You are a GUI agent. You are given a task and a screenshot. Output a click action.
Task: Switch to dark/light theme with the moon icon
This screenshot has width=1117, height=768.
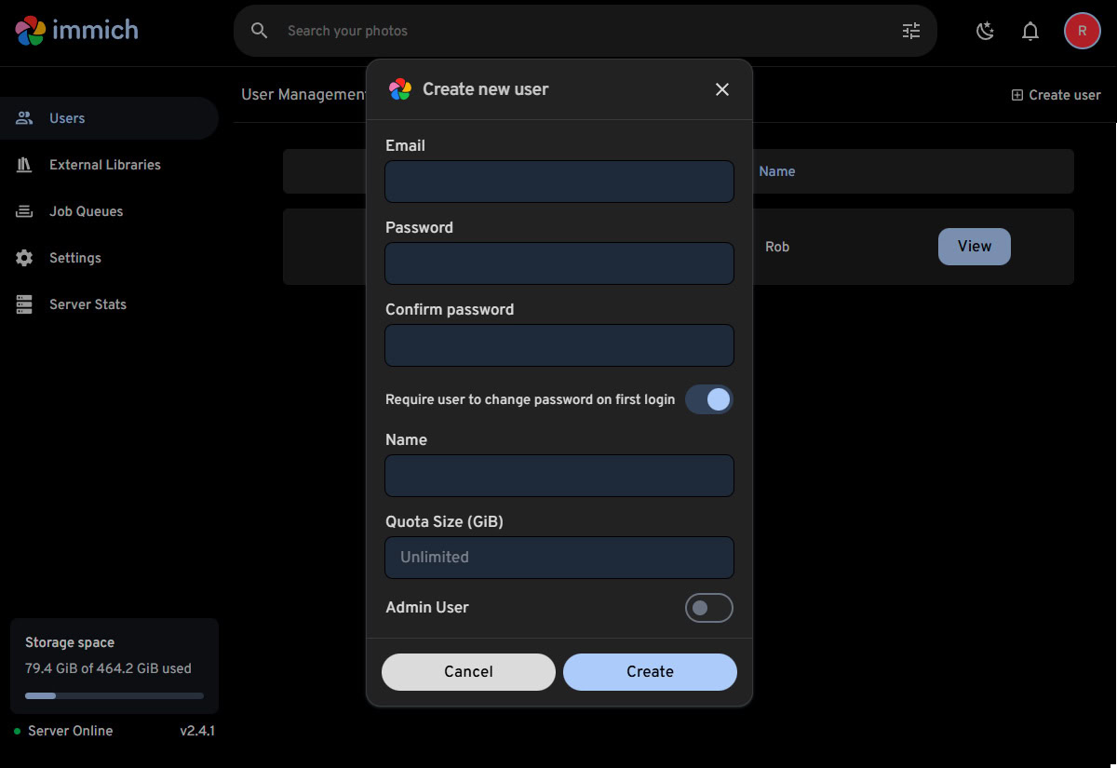tap(985, 30)
